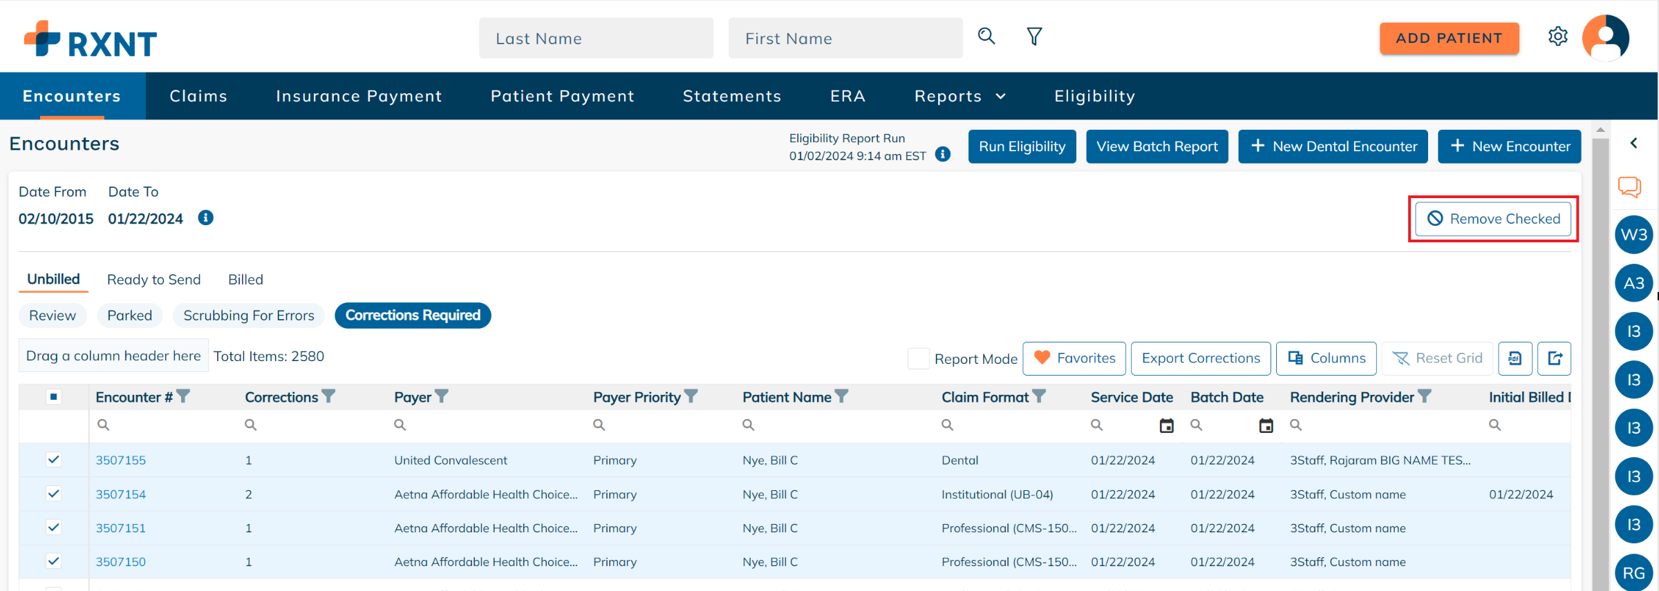The height and width of the screenshot is (591, 1659).
Task: Click the search magnifier icon in header
Action: (x=986, y=37)
